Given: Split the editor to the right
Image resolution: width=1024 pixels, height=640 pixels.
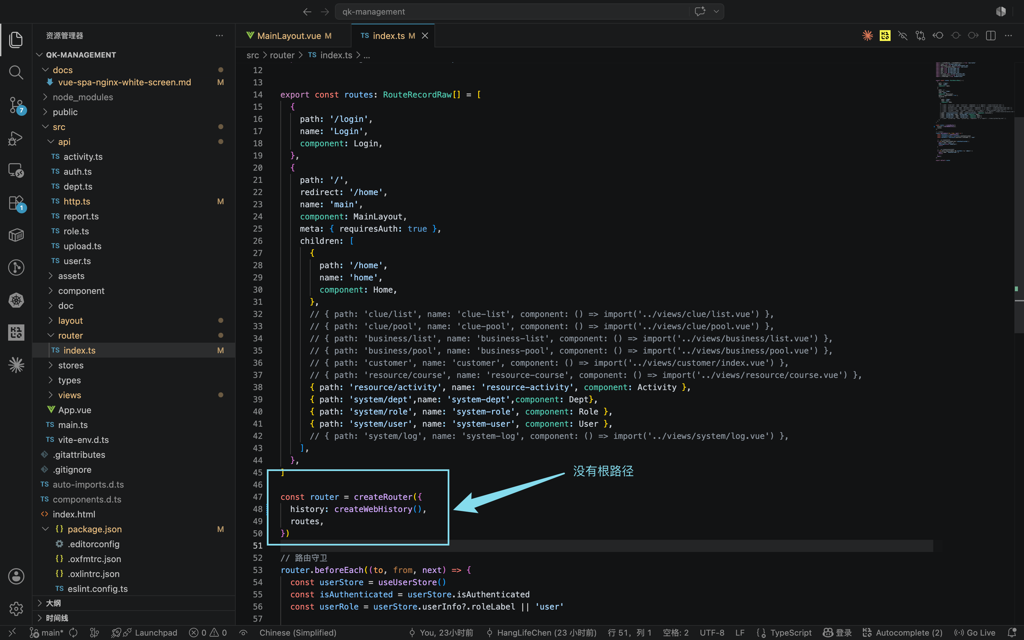Looking at the screenshot, I should coord(990,36).
